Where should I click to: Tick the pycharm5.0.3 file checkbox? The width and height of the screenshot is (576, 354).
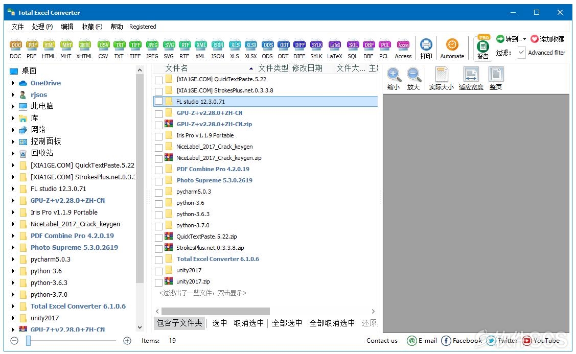click(158, 193)
